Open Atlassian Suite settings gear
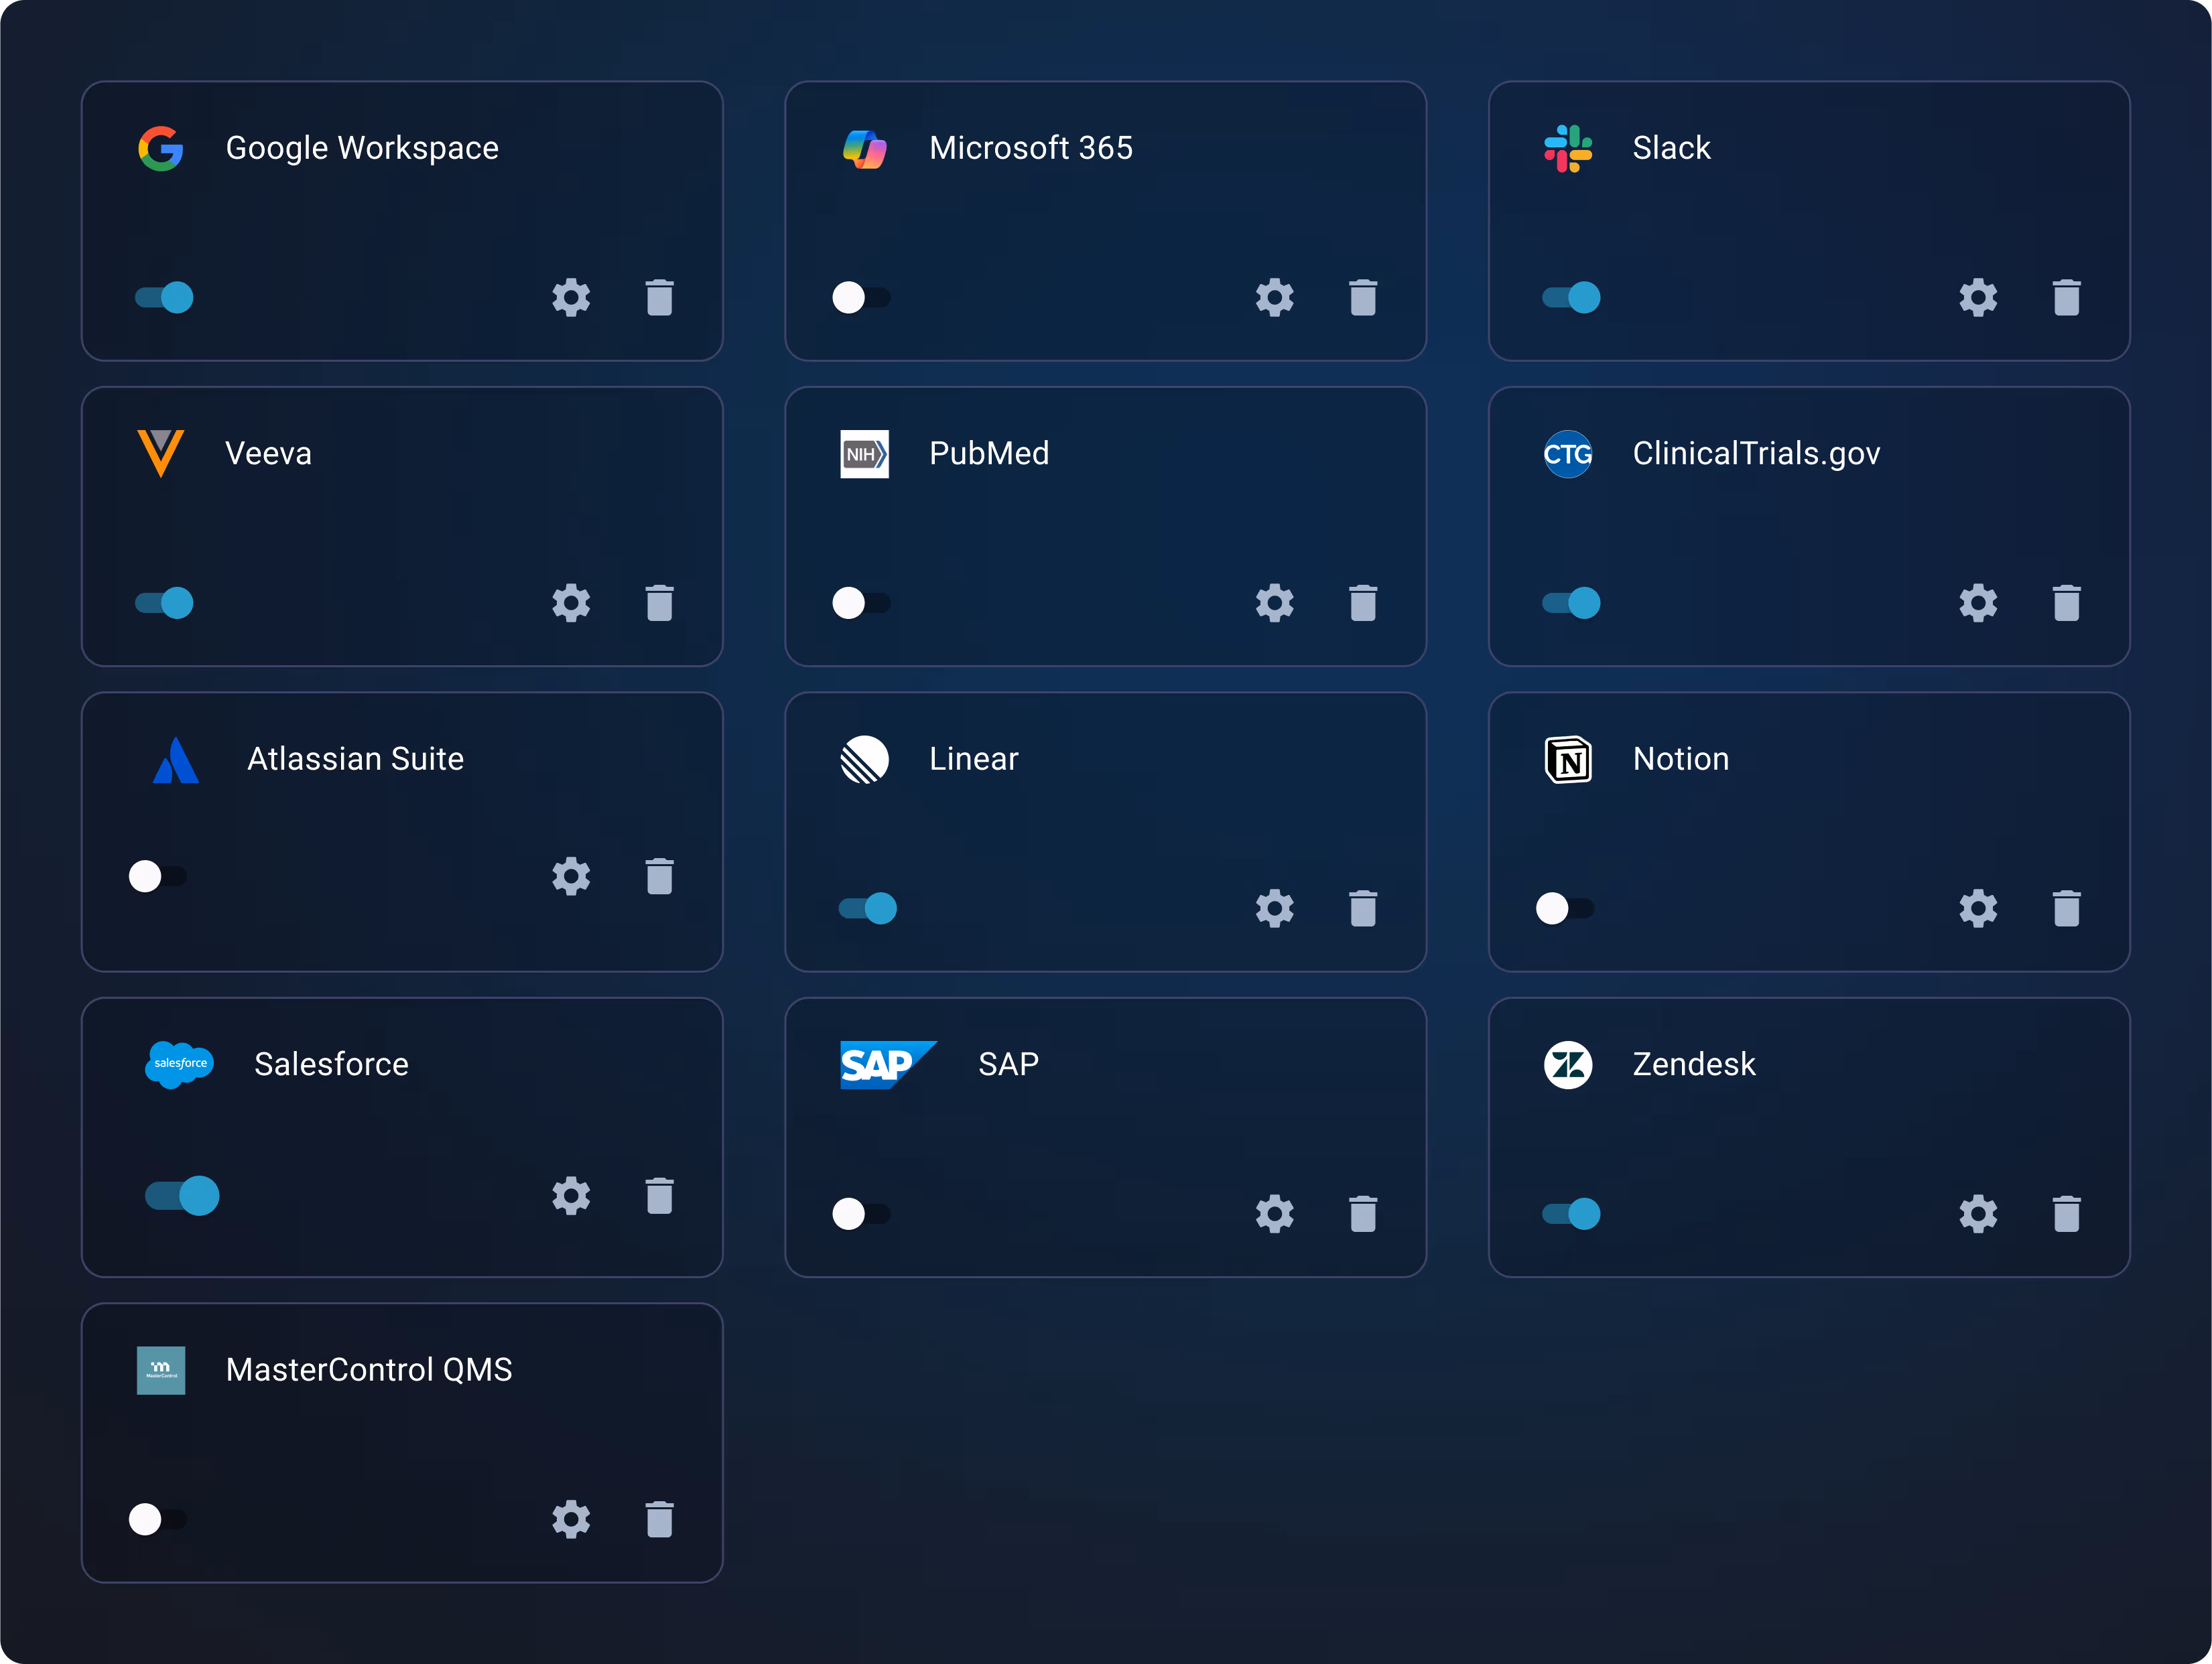The image size is (2212, 1664). click(x=571, y=876)
